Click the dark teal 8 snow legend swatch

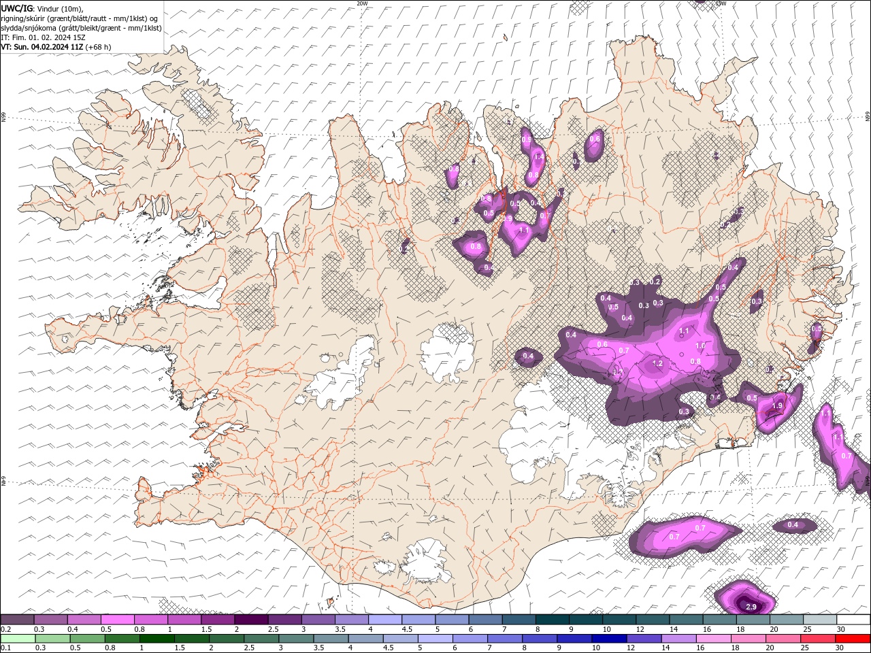pos(553,619)
